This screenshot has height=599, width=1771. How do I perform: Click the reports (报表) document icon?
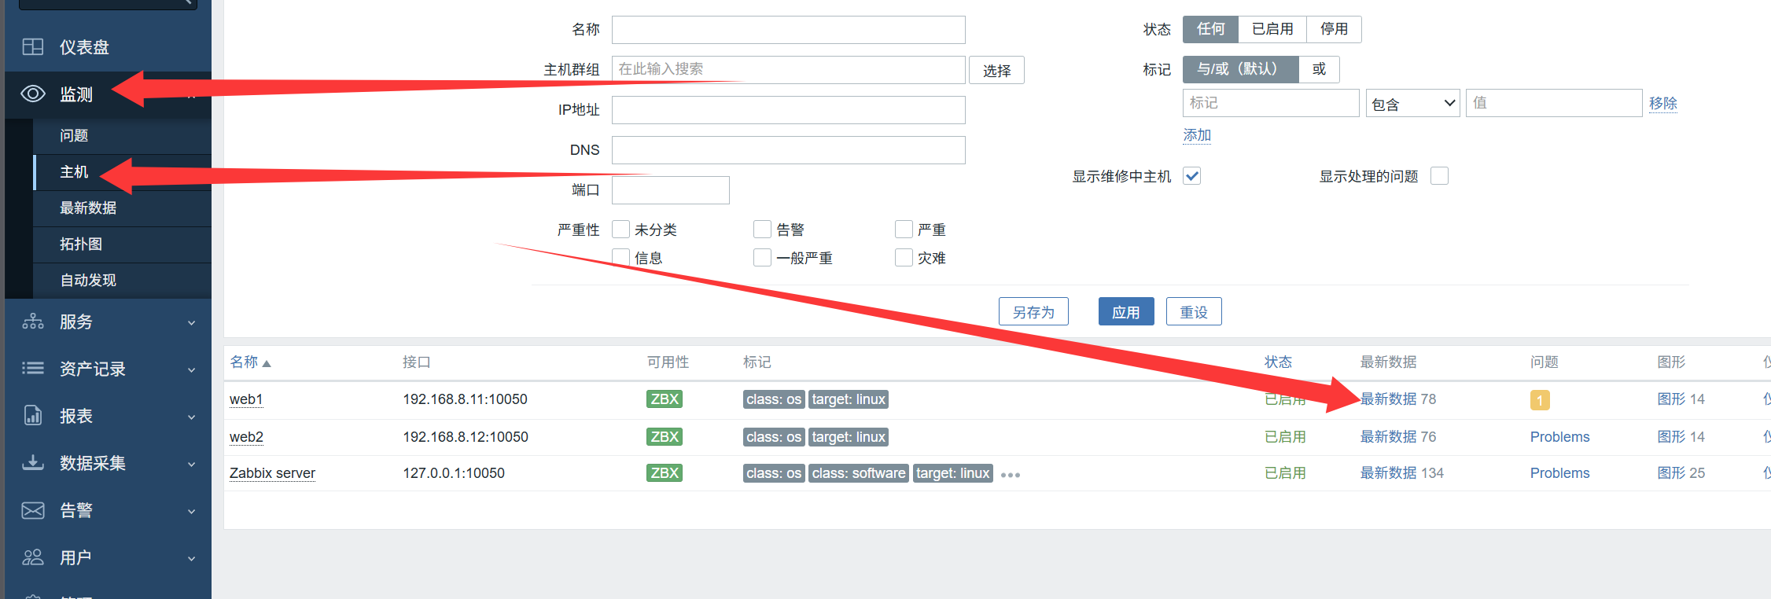point(33,415)
